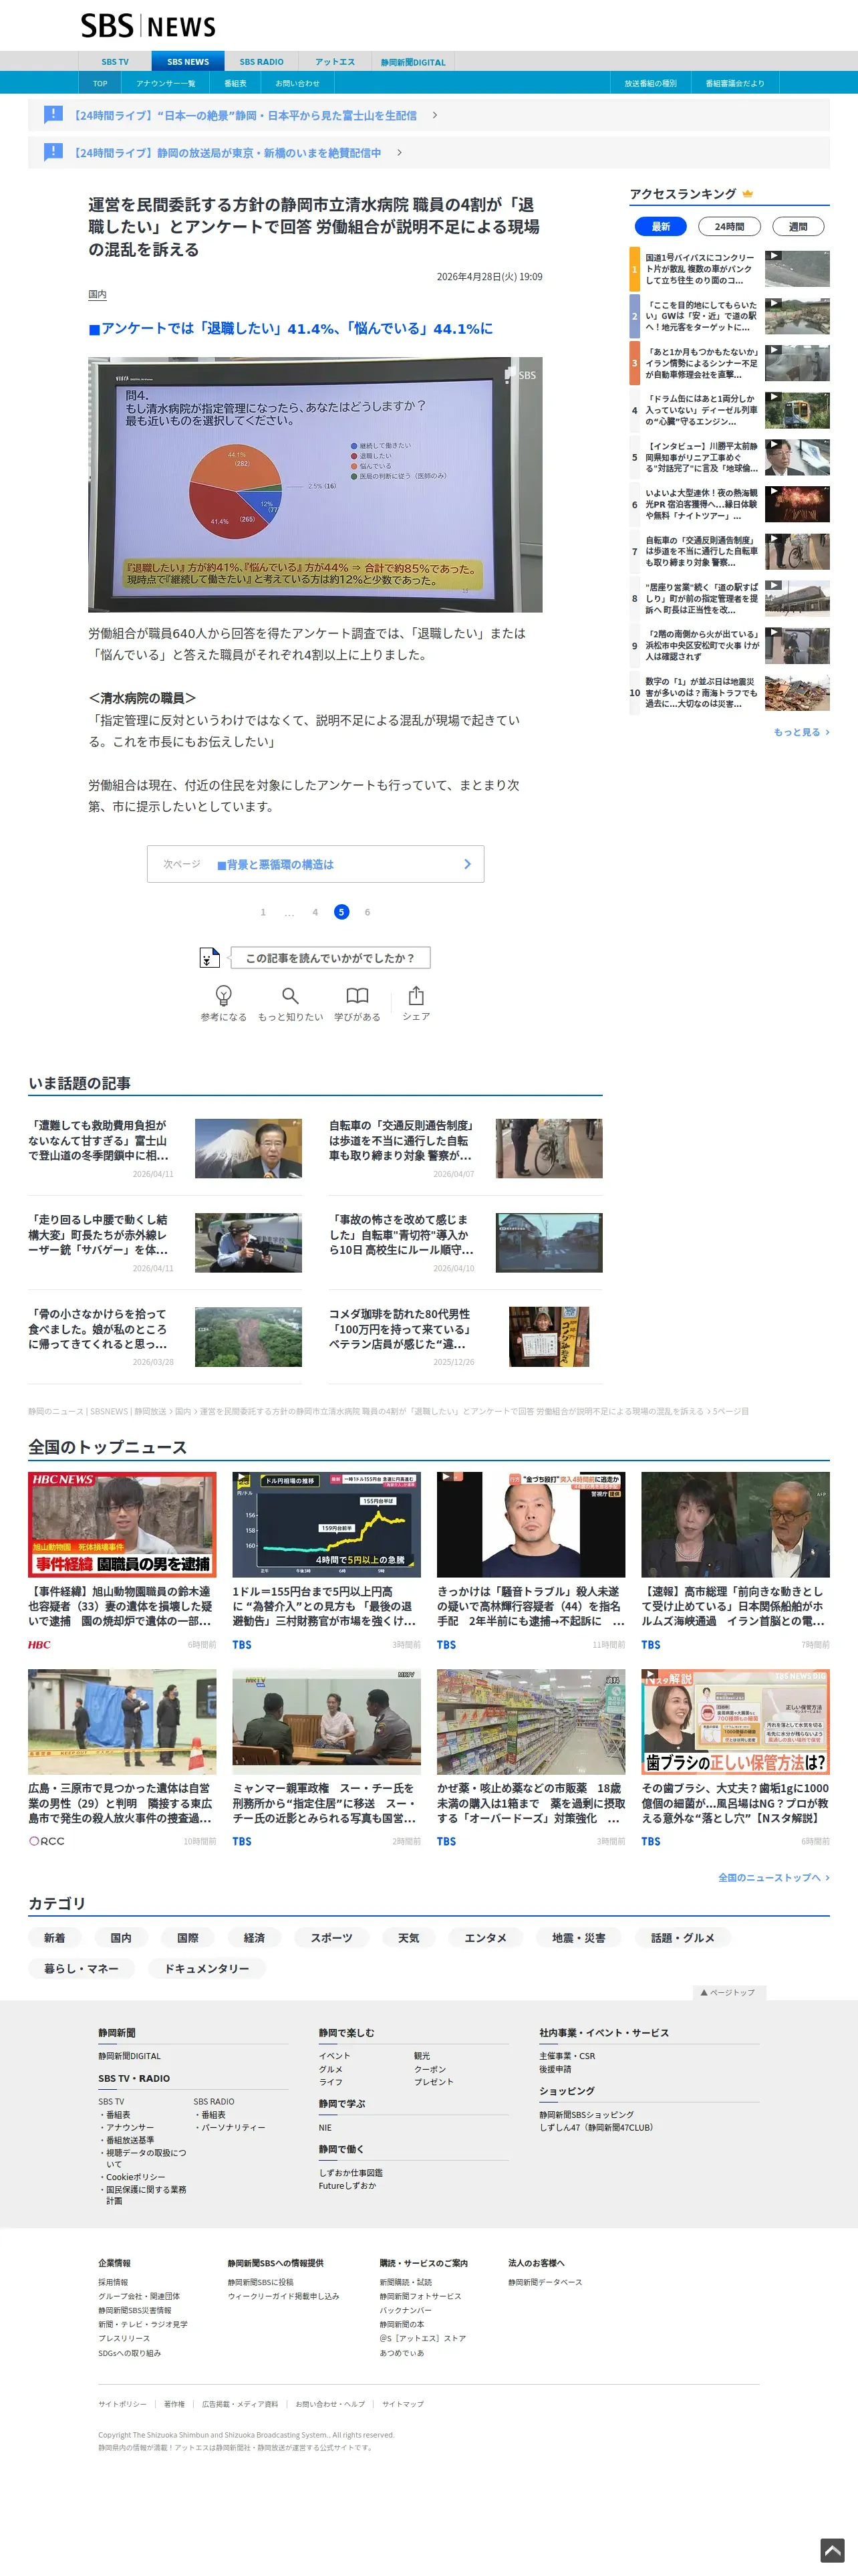This screenshot has height=2576, width=858.
Task: Click the SBS NEWS logo
Action: (x=148, y=26)
